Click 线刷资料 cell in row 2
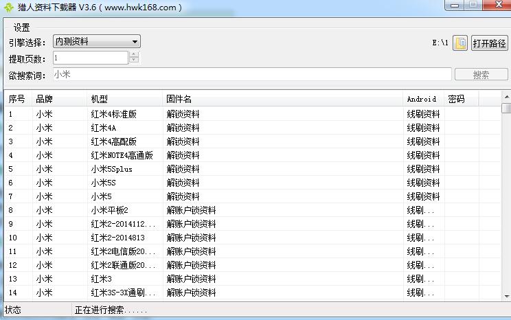The width and height of the screenshot is (511, 320). (423, 128)
